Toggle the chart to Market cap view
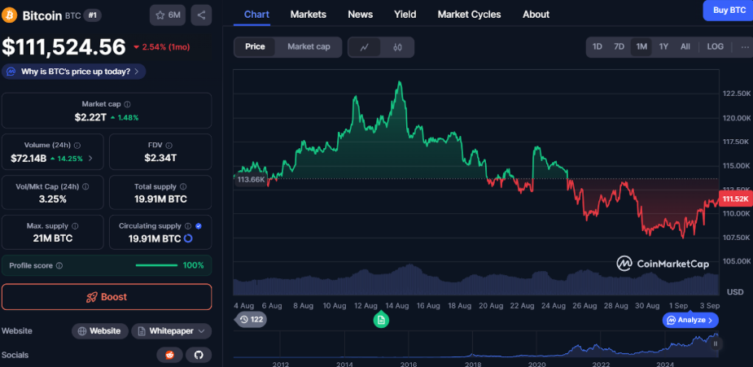753x367 pixels. (309, 47)
